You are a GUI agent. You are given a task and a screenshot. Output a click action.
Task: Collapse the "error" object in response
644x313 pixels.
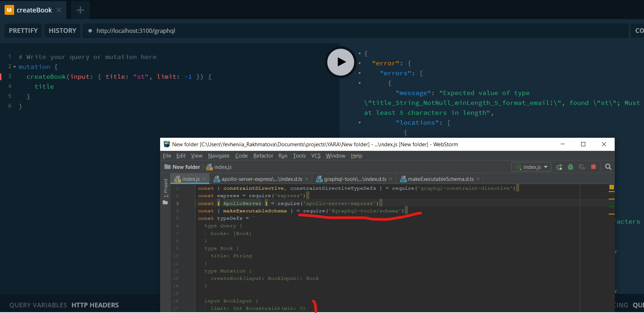coord(359,63)
